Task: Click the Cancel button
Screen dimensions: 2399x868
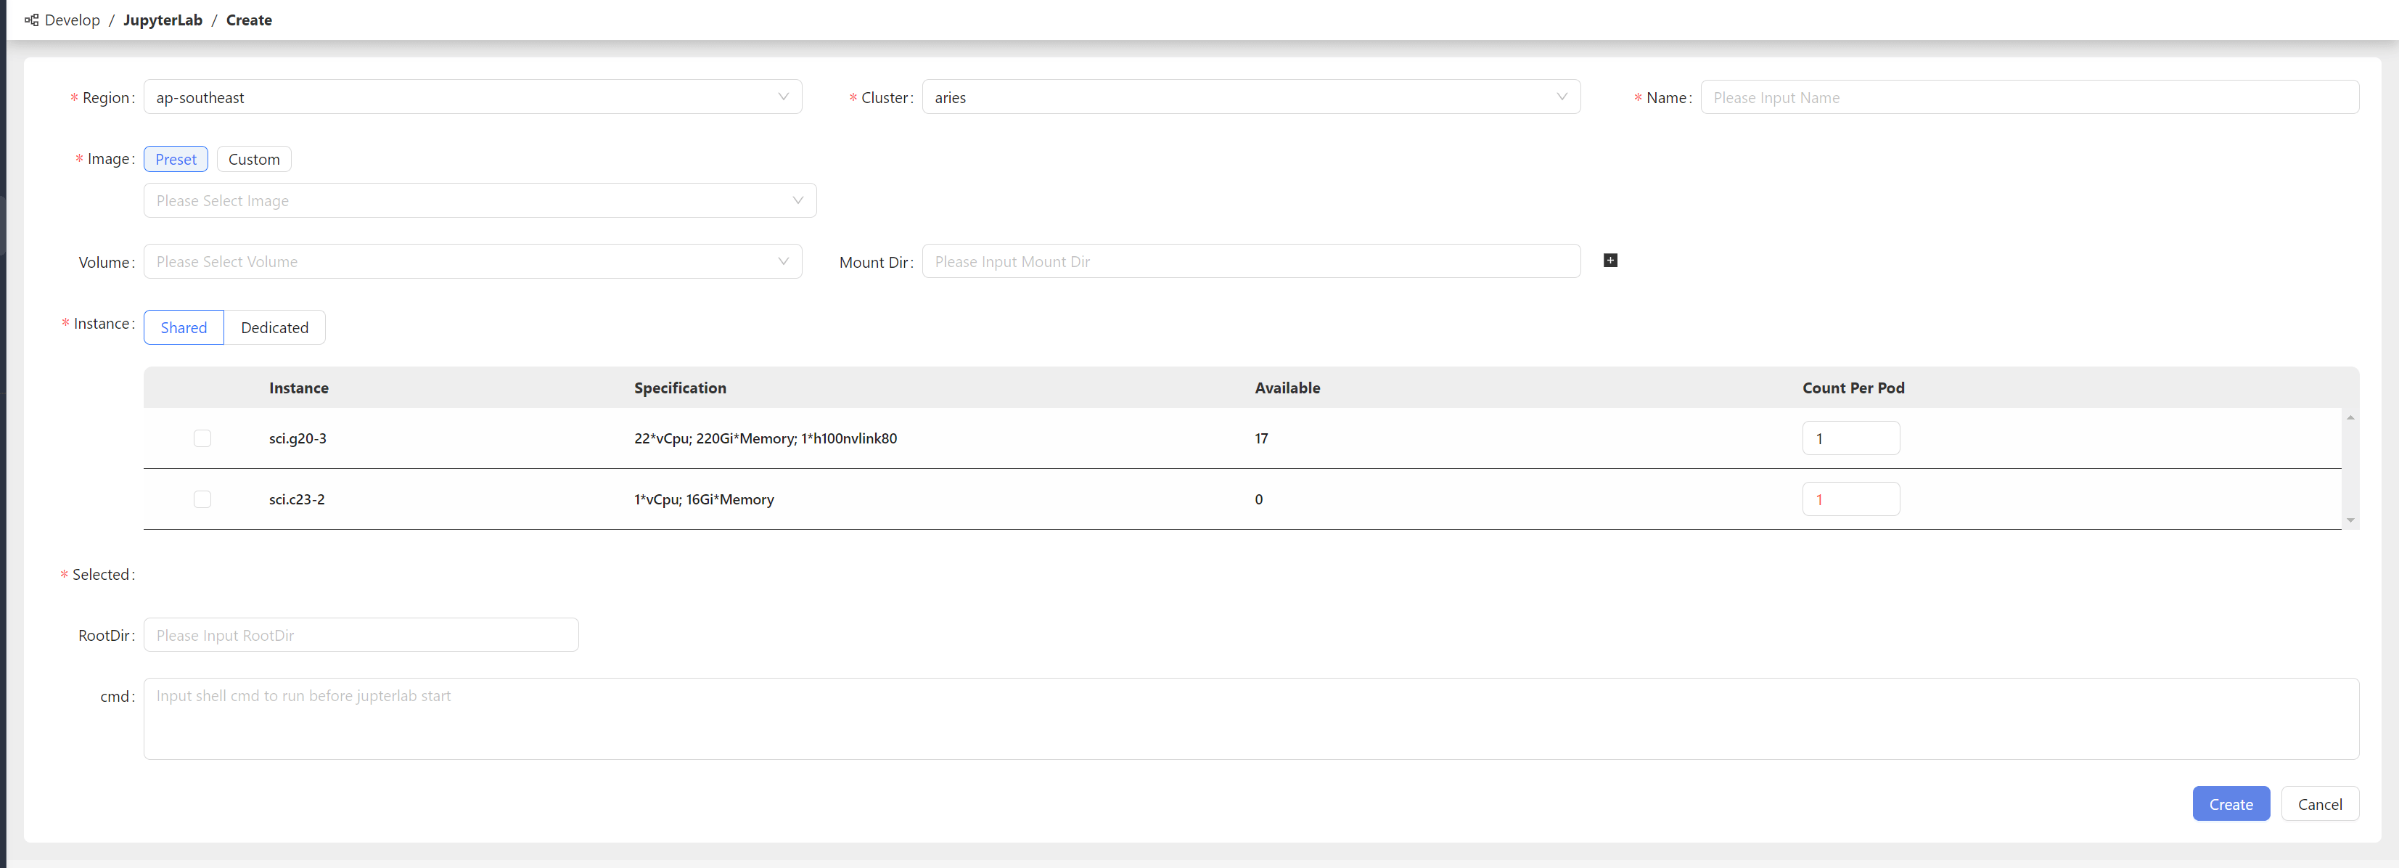Action: tap(2320, 803)
